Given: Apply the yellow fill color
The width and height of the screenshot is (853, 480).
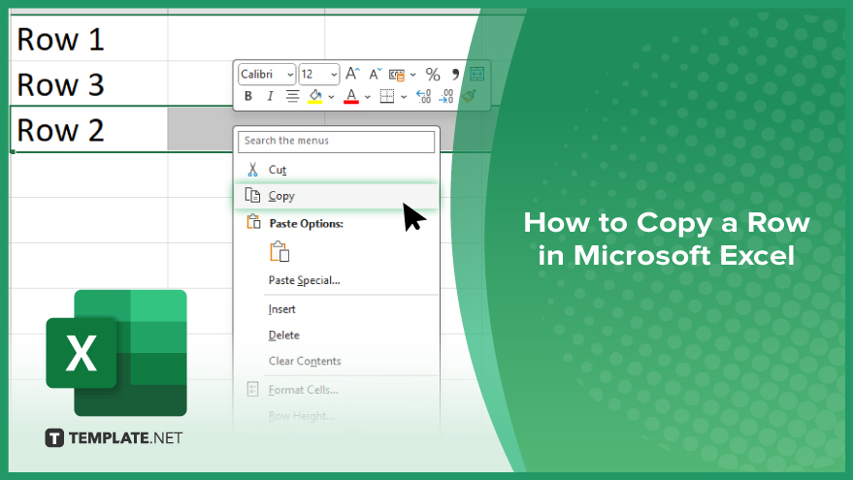Looking at the screenshot, I should pyautogui.click(x=315, y=97).
